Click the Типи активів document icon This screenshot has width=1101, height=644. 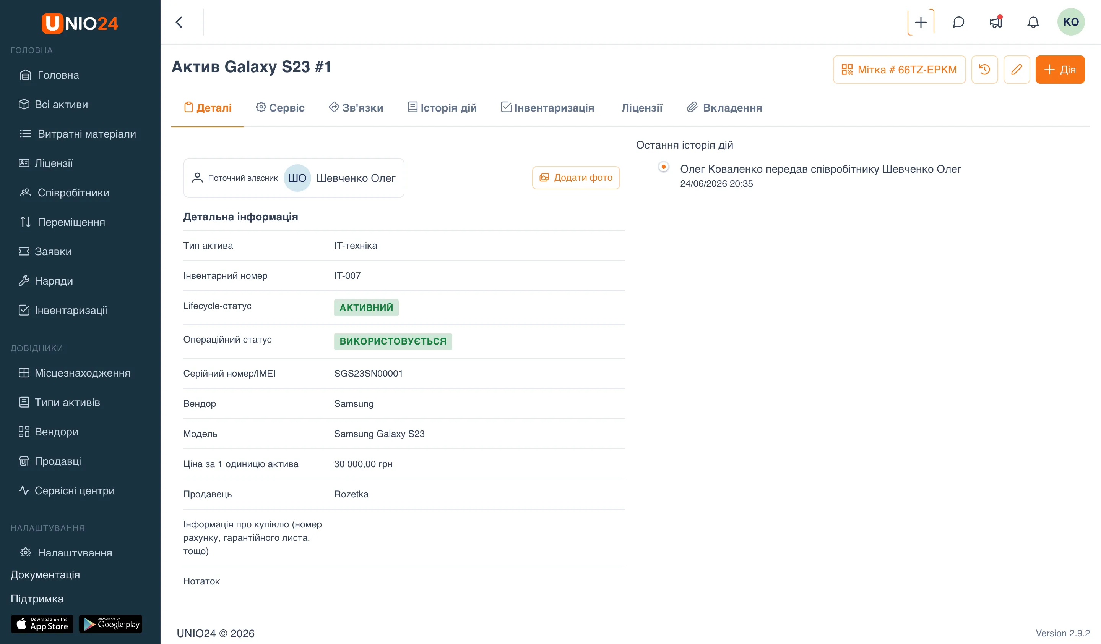[x=24, y=402]
